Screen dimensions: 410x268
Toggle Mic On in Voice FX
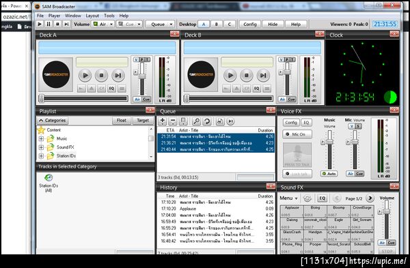tap(297, 134)
